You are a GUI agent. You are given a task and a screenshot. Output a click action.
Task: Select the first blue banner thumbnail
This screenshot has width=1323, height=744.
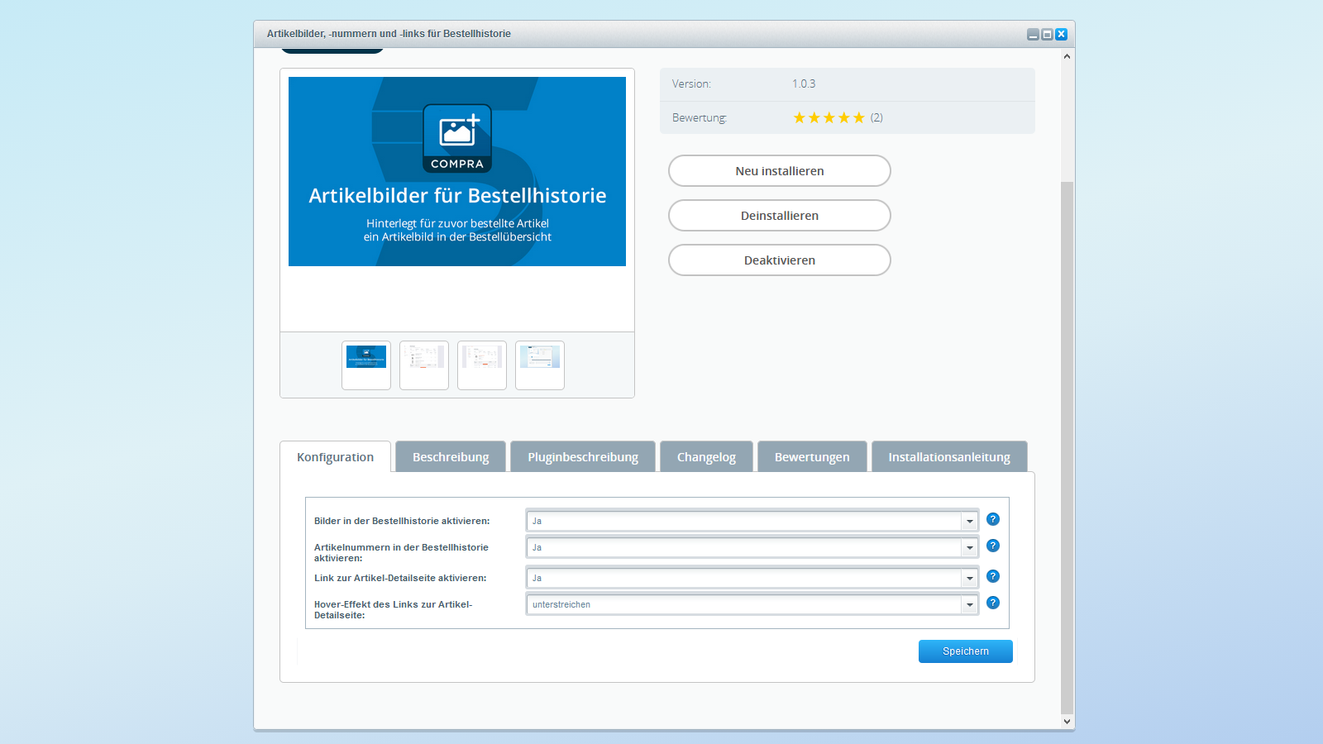pyautogui.click(x=366, y=365)
